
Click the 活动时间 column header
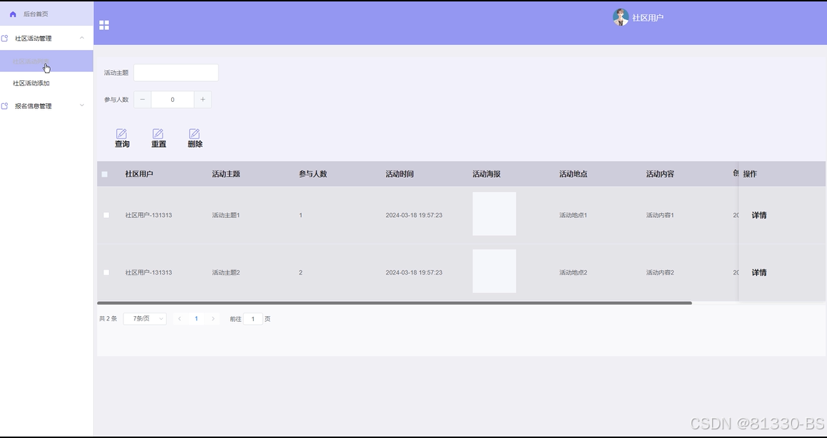[x=400, y=174]
